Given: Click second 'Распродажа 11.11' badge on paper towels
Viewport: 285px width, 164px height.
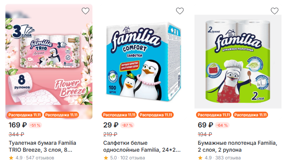Looking at the screenshot, I should (250, 115).
